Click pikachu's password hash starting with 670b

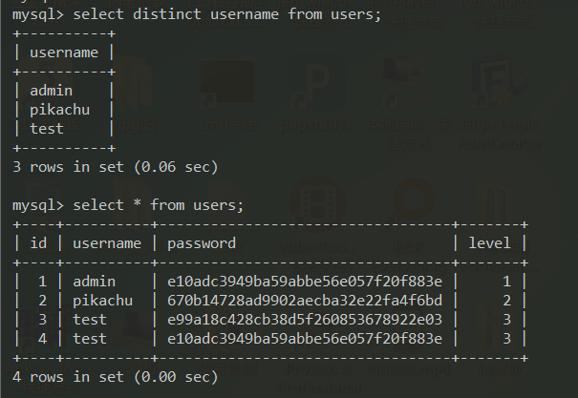305,301
